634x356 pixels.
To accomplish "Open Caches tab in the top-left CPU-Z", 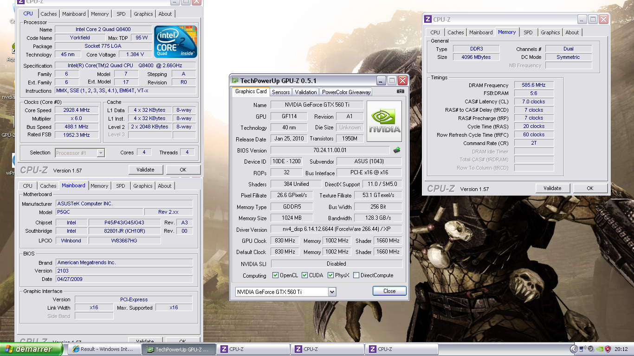I will pyautogui.click(x=49, y=14).
